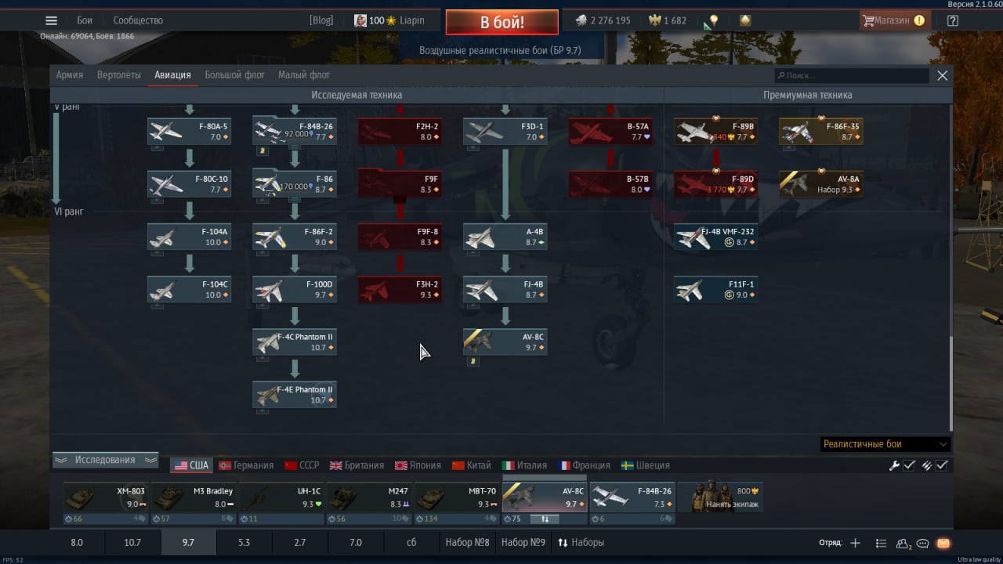1003x564 pixels.
Task: Select the Швеция nation tab
Action: click(646, 465)
